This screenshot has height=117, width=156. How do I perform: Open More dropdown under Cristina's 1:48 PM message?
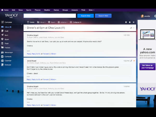tap(54, 105)
